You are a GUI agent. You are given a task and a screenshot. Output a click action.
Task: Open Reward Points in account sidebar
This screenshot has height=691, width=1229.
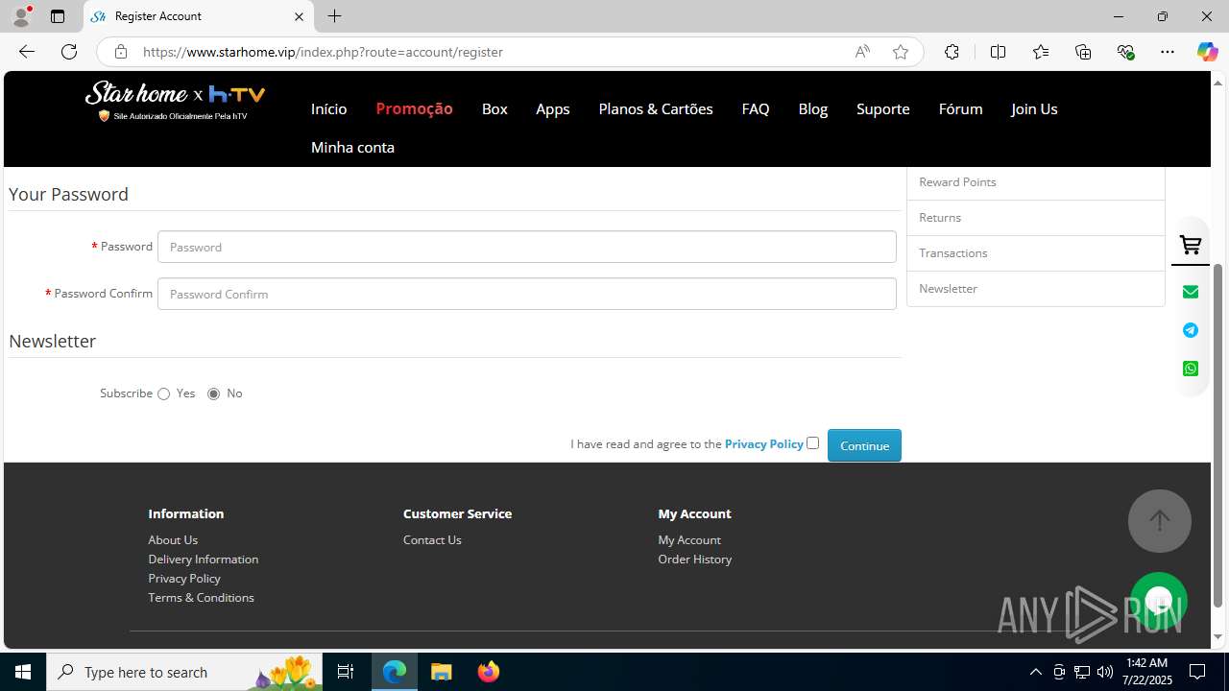[x=1036, y=182]
